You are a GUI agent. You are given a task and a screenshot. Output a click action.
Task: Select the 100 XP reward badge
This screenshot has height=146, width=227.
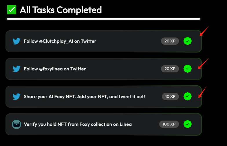169,124
